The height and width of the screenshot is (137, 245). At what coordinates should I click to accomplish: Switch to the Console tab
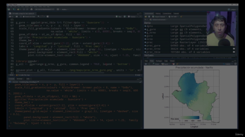tap(11, 79)
